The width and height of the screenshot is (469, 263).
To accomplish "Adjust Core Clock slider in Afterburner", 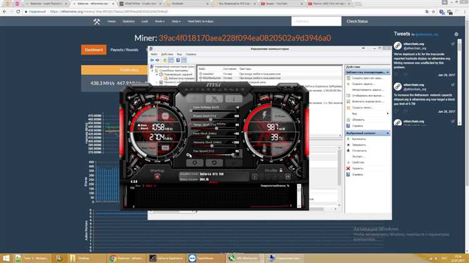I will (x=213, y=137).
